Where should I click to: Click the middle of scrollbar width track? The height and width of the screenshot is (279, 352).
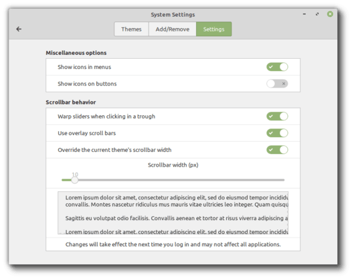pyautogui.click(x=173, y=180)
